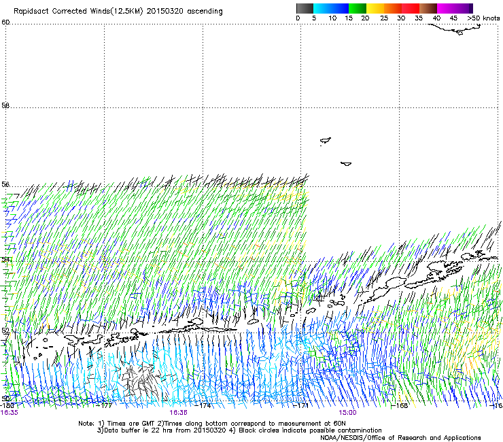This screenshot has height=442, width=503.
Task: Click the magenta 40-45 knots legend swatch
Action: coord(446,8)
